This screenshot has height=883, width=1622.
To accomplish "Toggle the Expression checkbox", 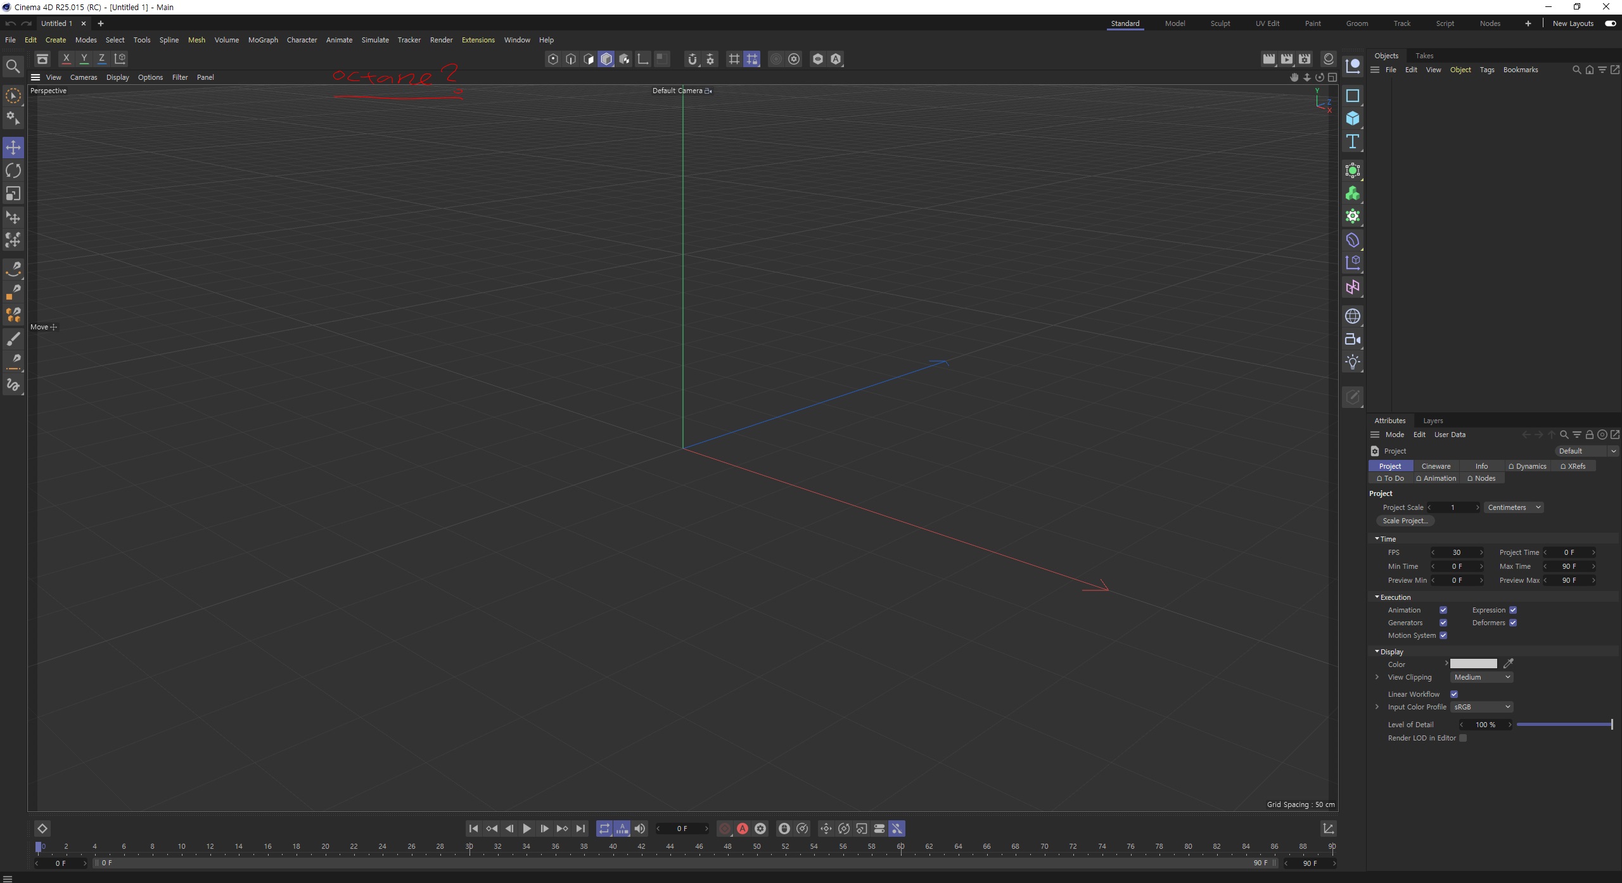I will click(x=1513, y=610).
